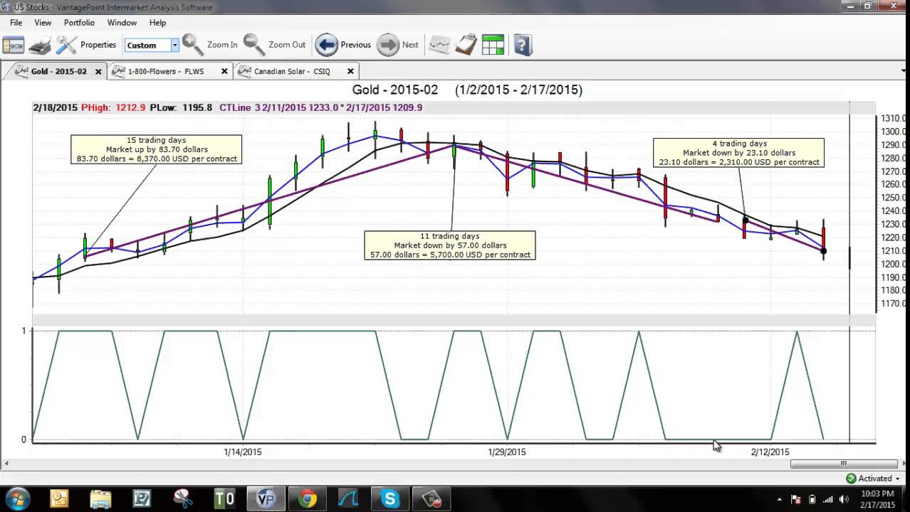Open the VantagePoint VP taskbar icon
The image size is (910, 512).
[266, 499]
